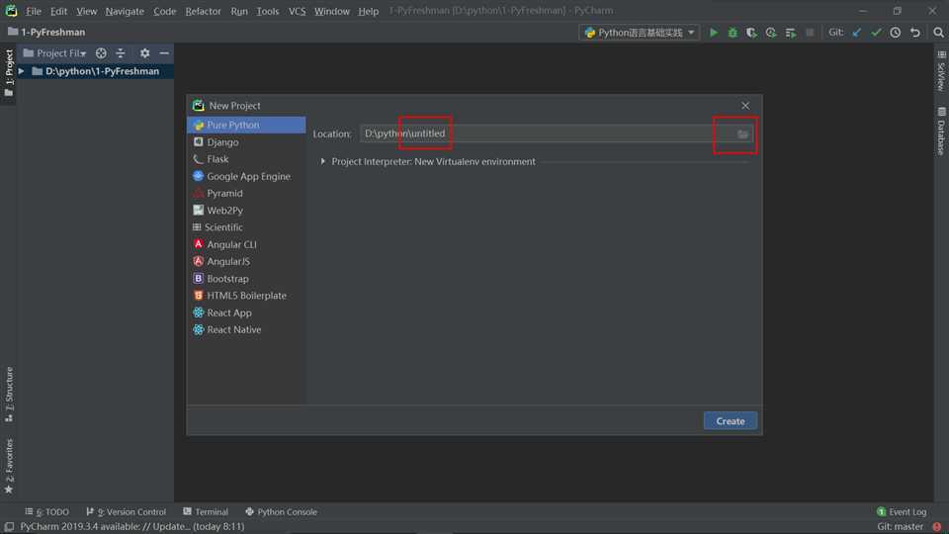949x534 pixels.
Task: Open the Database side tab
Action: [x=941, y=132]
